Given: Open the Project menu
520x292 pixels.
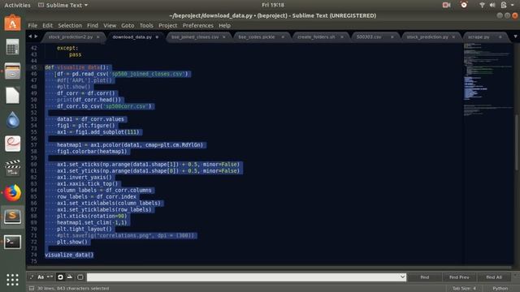Looking at the screenshot, I should coord(168,25).
